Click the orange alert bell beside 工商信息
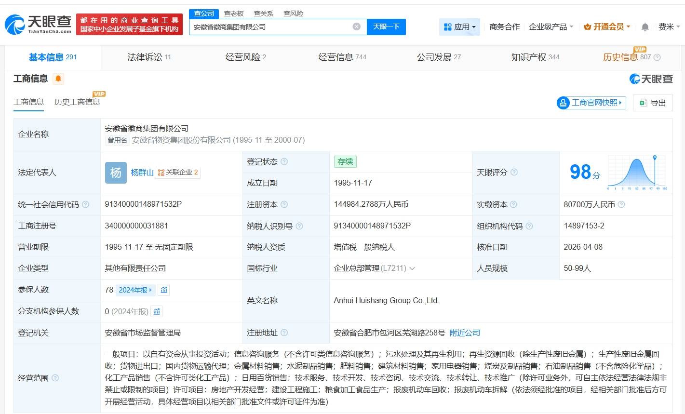The width and height of the screenshot is (685, 414). [x=58, y=79]
